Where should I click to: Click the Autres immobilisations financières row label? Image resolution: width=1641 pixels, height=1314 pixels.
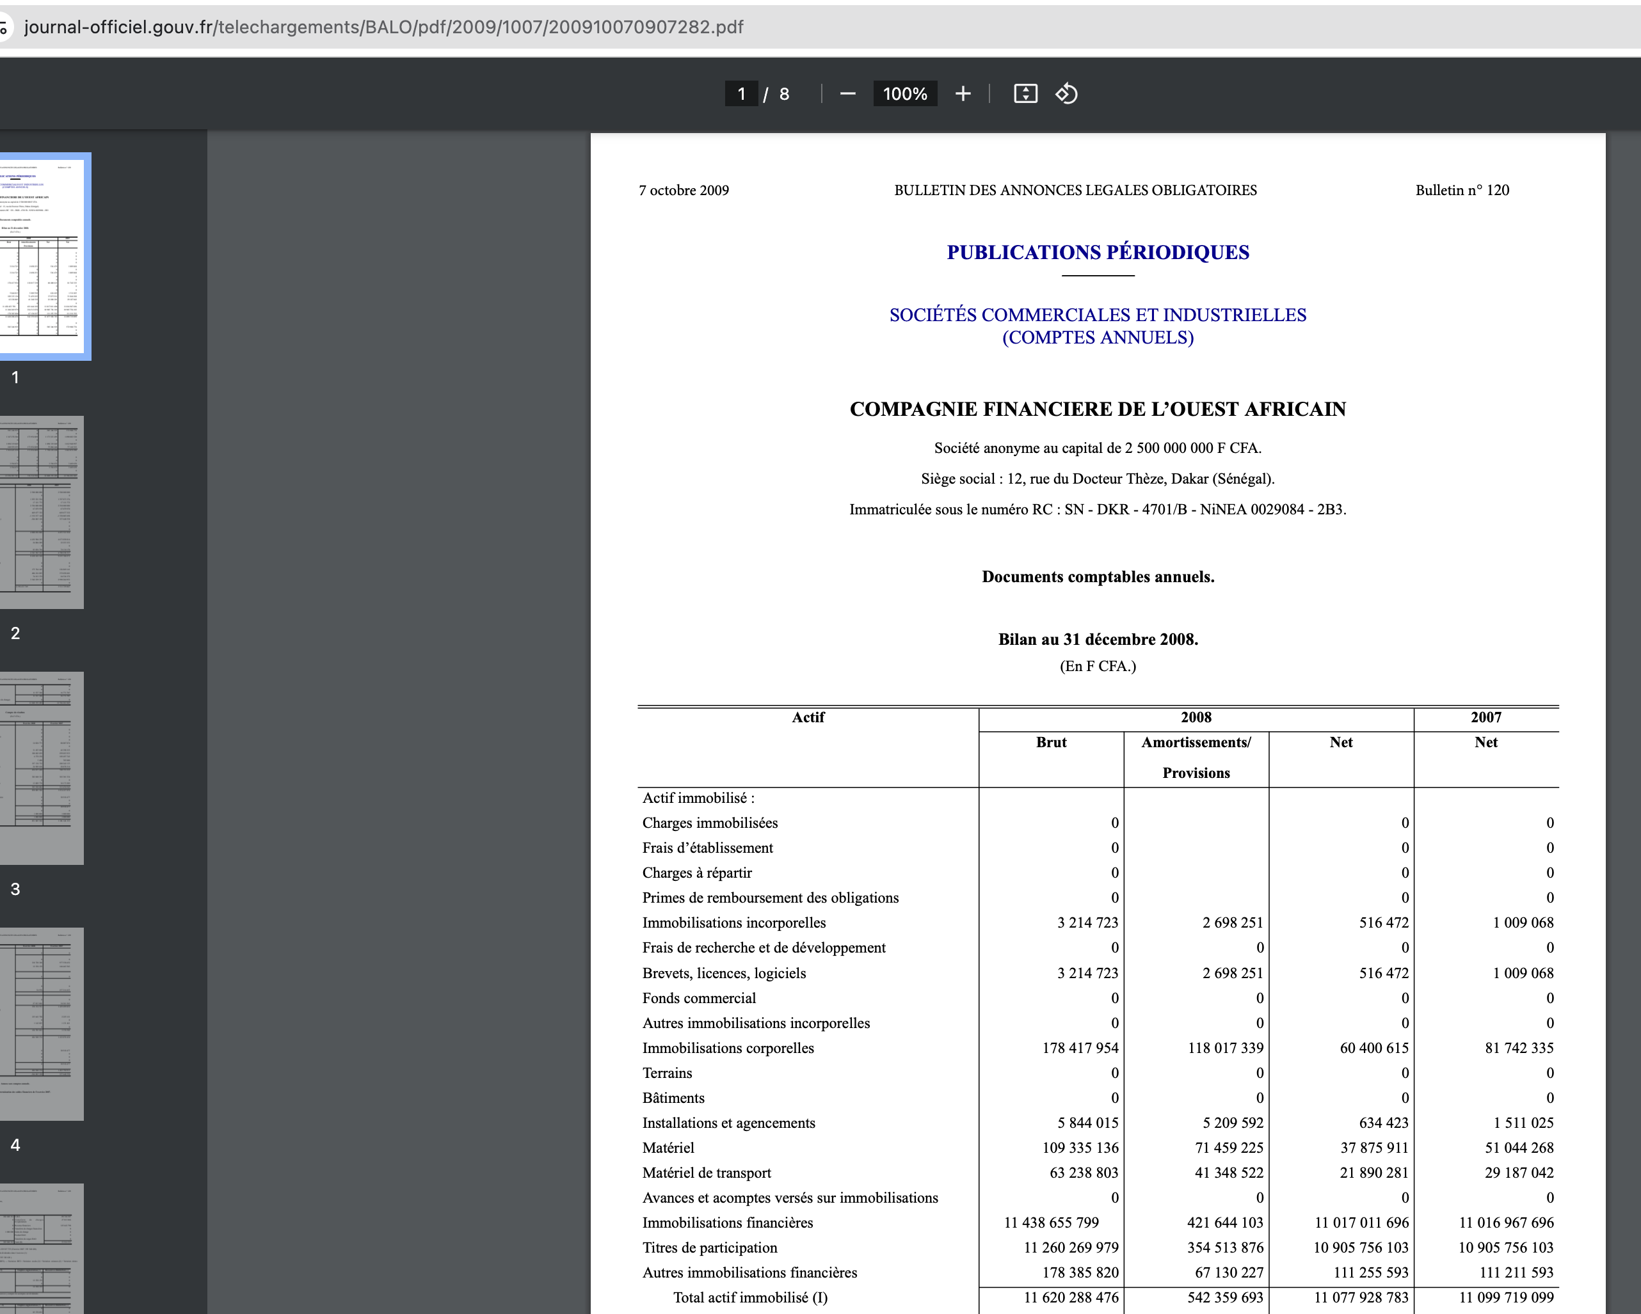[x=749, y=1273]
